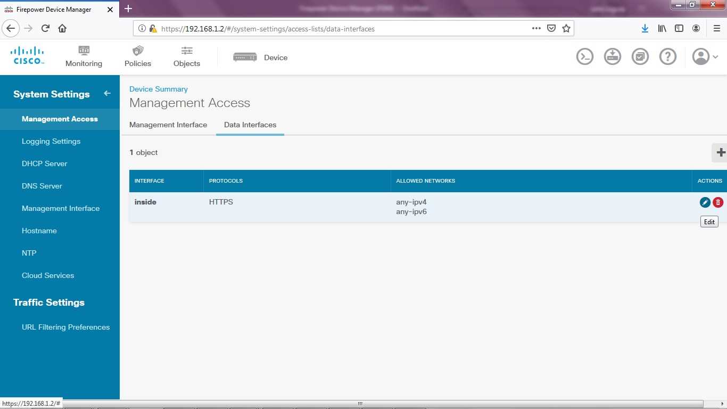This screenshot has width=727, height=409.
Task: Open the Device section
Action: click(x=260, y=58)
